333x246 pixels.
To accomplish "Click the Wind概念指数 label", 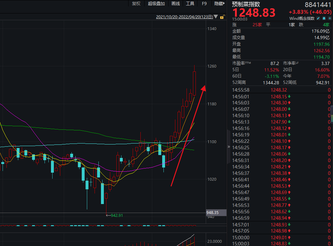I will pos(302,19).
